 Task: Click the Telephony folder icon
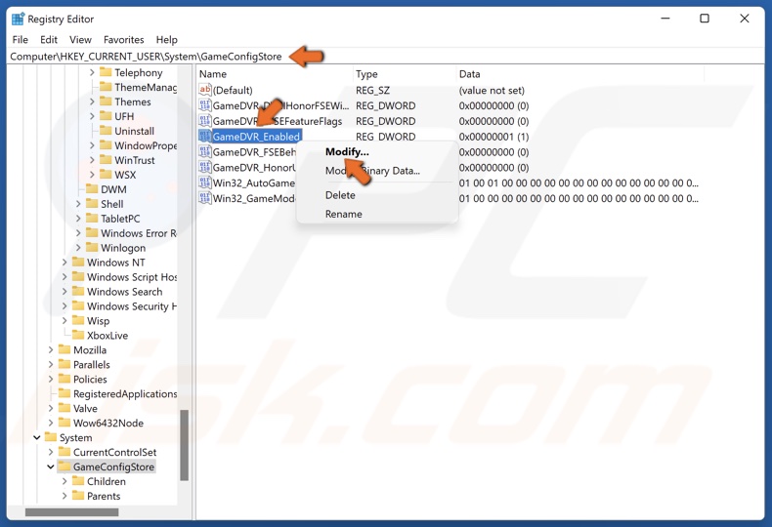click(106, 72)
